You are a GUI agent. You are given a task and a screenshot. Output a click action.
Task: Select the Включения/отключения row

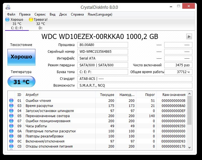pos(98,141)
